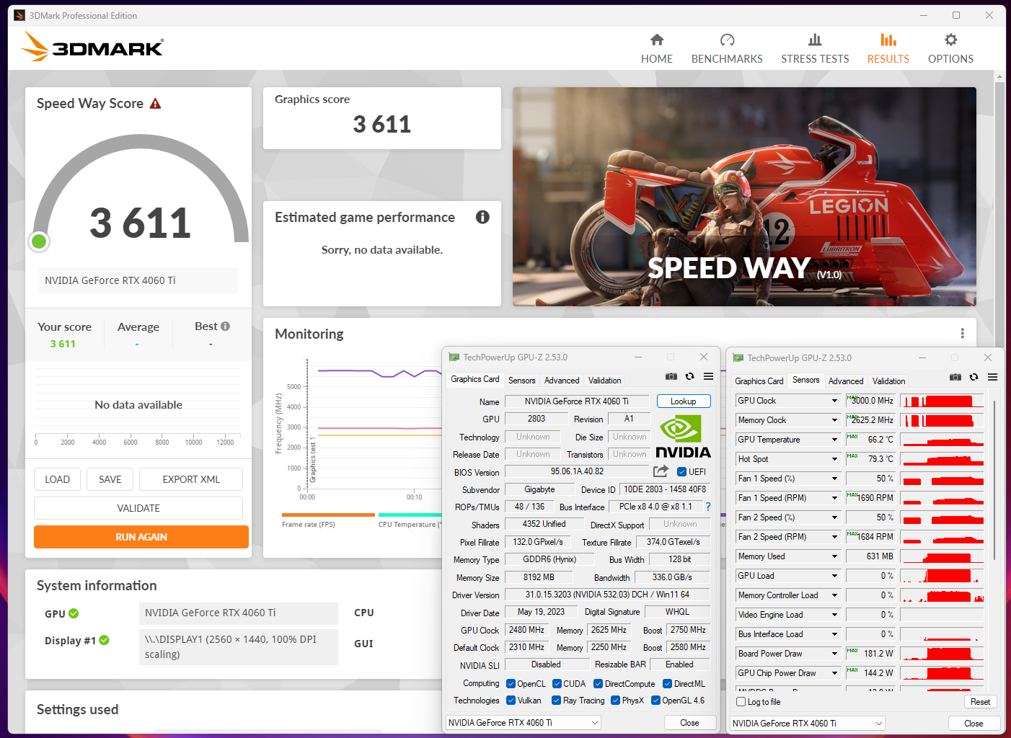Toggle the Ray Tracing checkbox
Viewport: 1011px width, 738px height.
(x=556, y=701)
